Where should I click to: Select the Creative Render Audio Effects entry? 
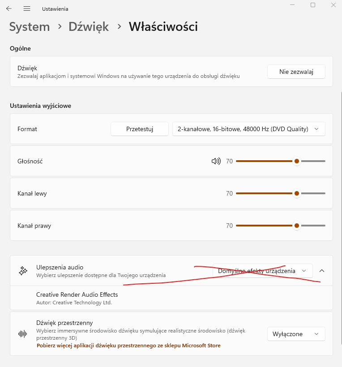77,298
